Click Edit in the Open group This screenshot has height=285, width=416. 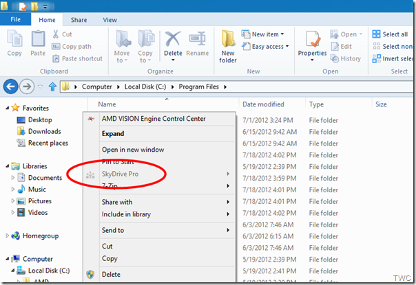tap(341, 46)
